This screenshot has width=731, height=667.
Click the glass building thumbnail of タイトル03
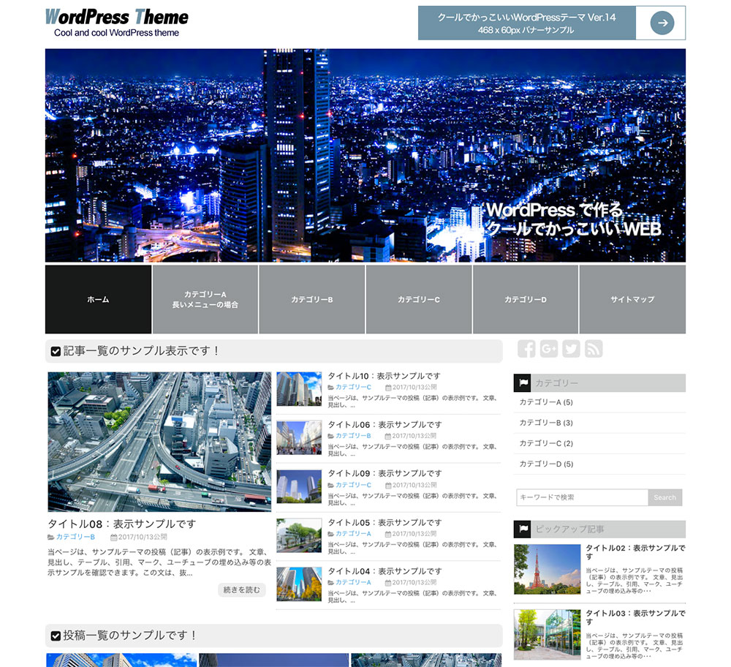[548, 634]
